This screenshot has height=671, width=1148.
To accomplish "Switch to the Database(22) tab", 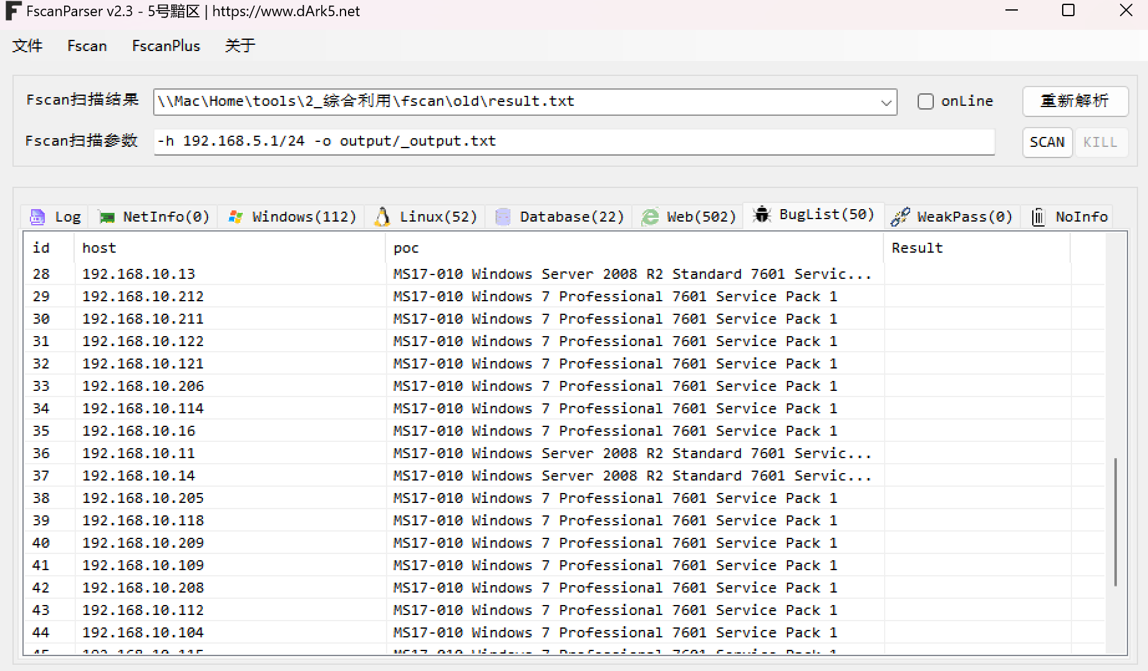I will click(559, 217).
